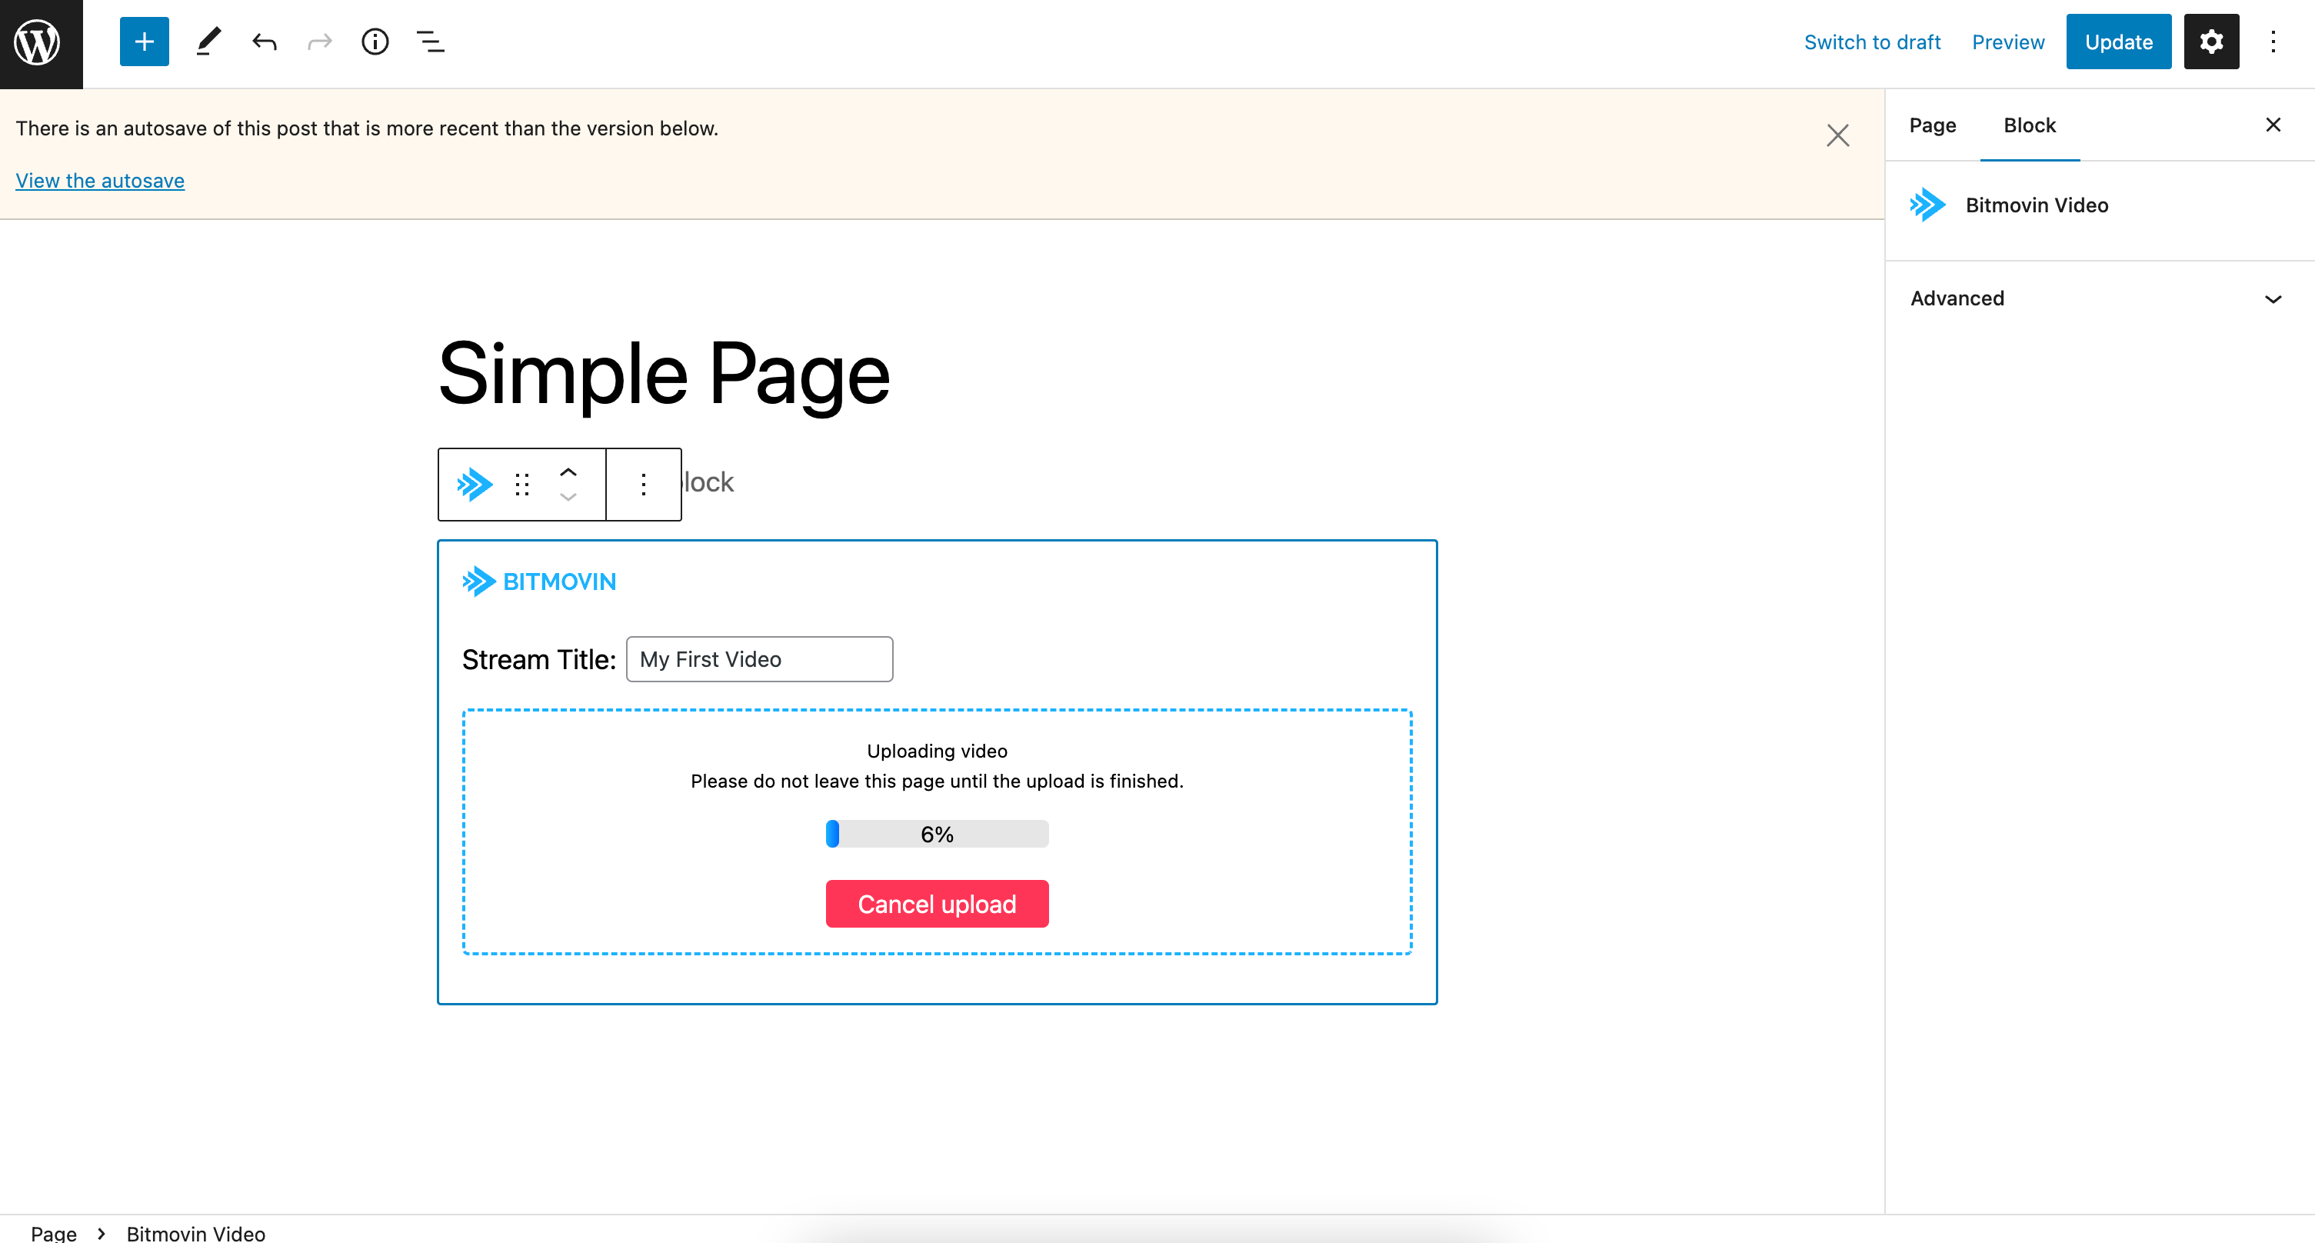Screen dimensions: 2315x1243
Task: Open the View the autosave link
Action: click(x=100, y=181)
